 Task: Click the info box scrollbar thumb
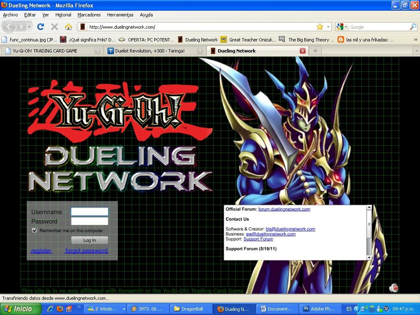tap(369, 224)
